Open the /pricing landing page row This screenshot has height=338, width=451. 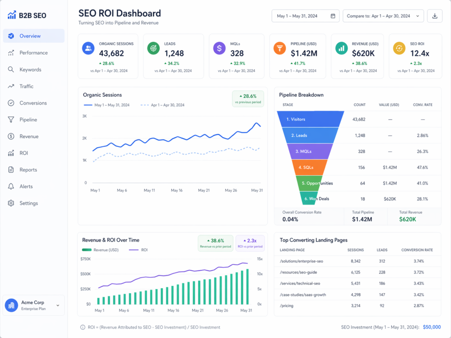click(358, 305)
